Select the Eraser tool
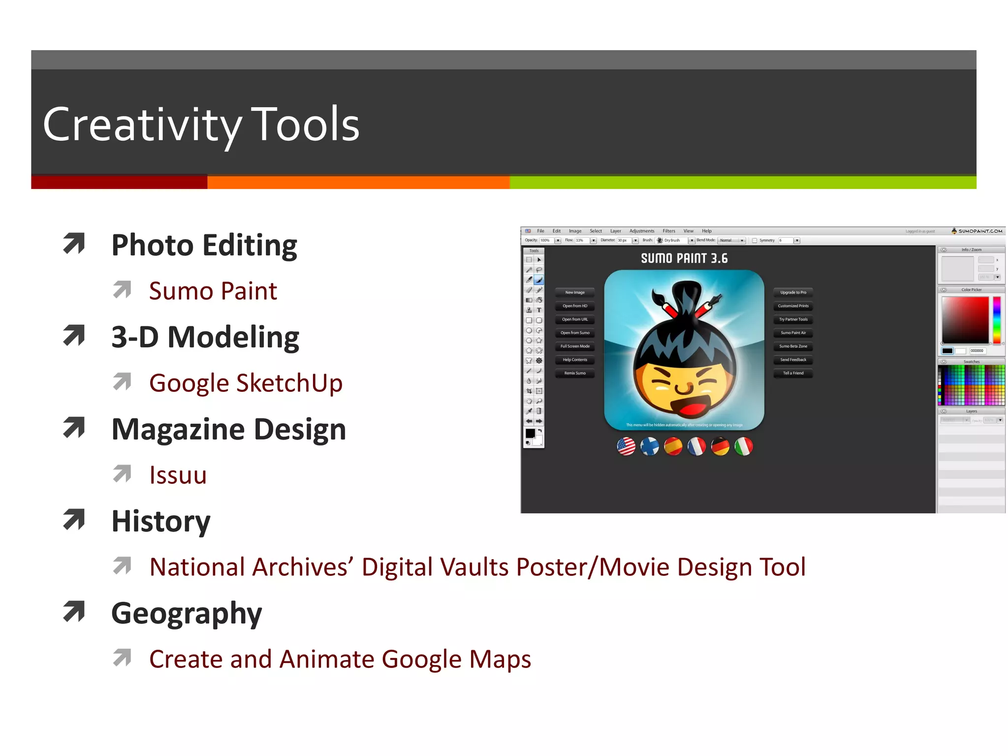 tap(529, 290)
